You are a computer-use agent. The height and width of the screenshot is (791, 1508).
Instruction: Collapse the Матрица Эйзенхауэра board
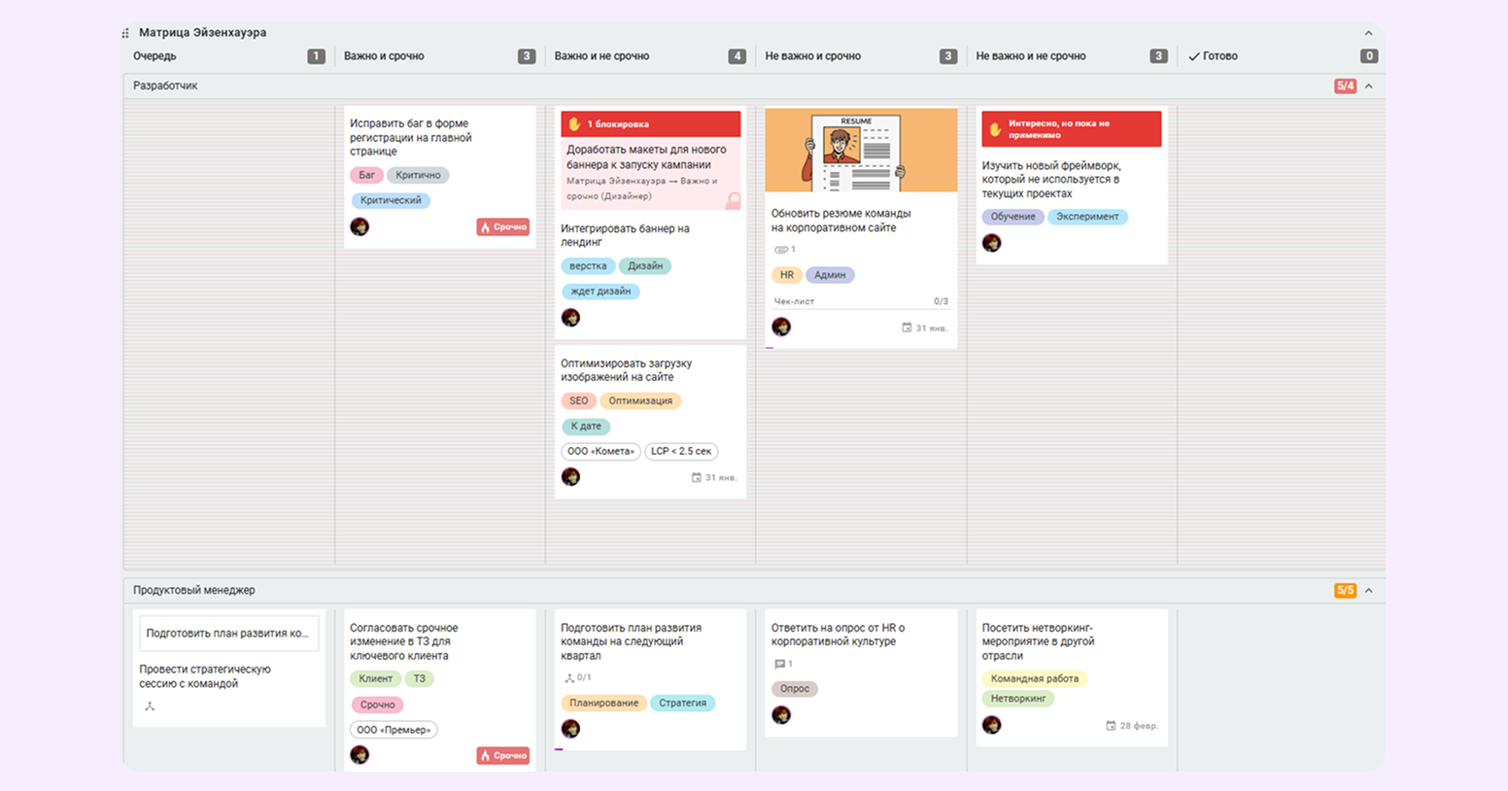point(1368,33)
